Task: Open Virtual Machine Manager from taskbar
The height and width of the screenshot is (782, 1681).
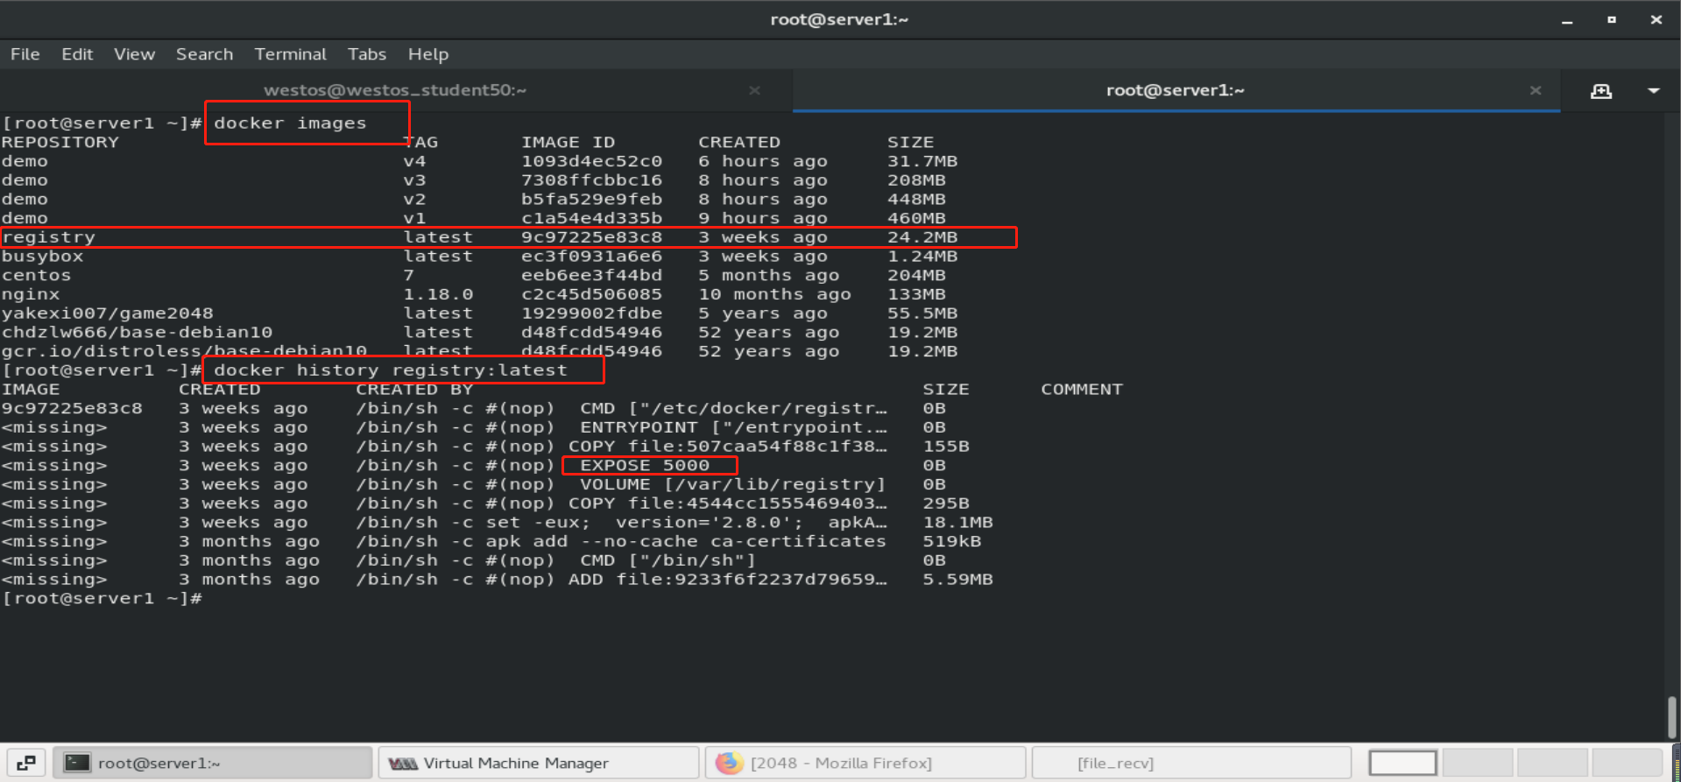Action: click(x=539, y=763)
